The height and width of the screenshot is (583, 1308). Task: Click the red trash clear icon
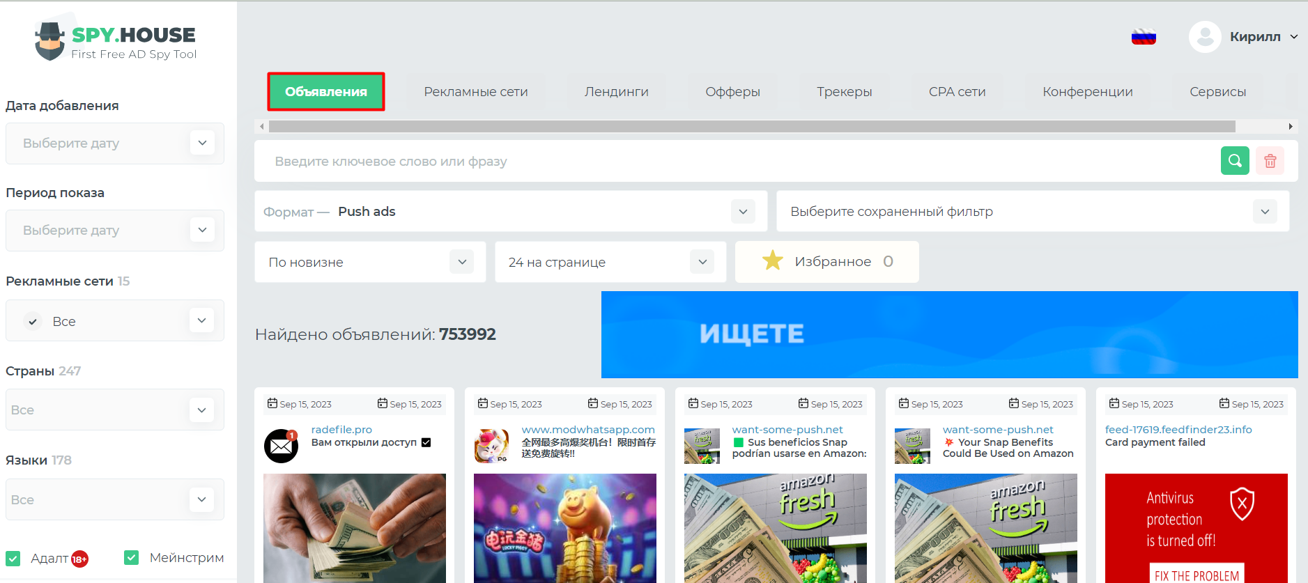point(1270,161)
